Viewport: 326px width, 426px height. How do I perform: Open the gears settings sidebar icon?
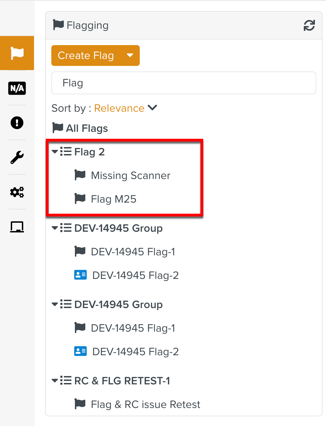[x=17, y=192]
